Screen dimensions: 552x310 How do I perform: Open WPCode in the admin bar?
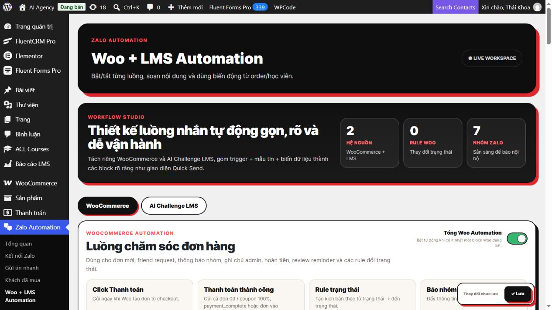(x=285, y=7)
